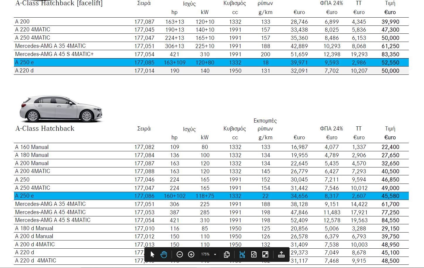Image resolution: width=424 pixels, height=268 pixels.
Task: Switch to fit full page view
Action: [254, 255]
